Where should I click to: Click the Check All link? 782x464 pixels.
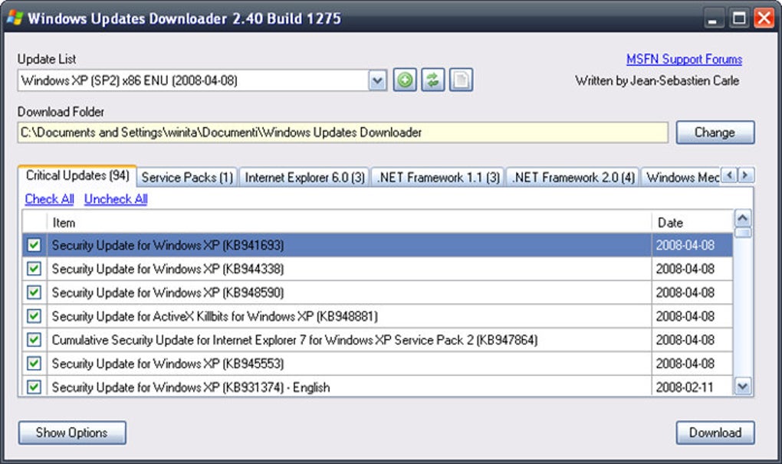[x=49, y=199]
